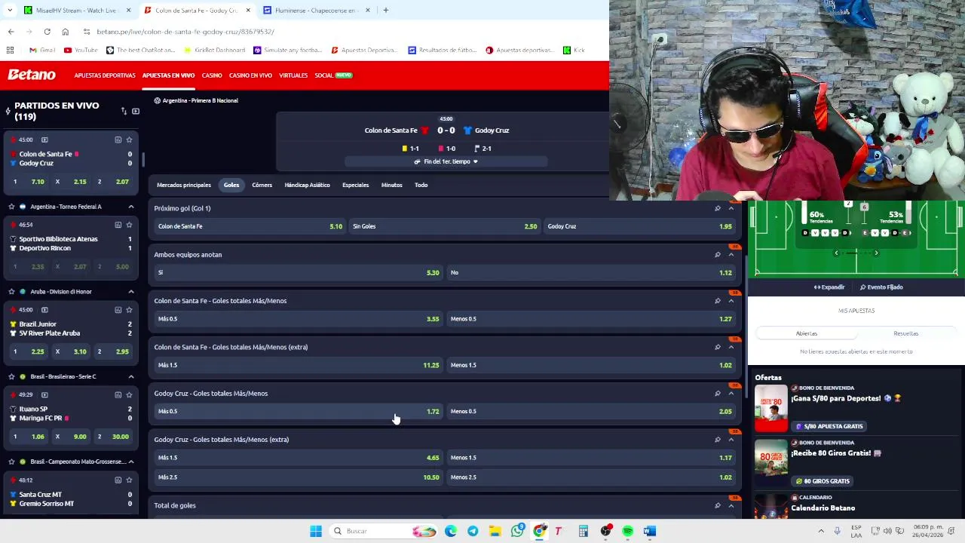The width and height of the screenshot is (965, 543).
Task: Open the Virtuales menu
Action: (x=293, y=75)
